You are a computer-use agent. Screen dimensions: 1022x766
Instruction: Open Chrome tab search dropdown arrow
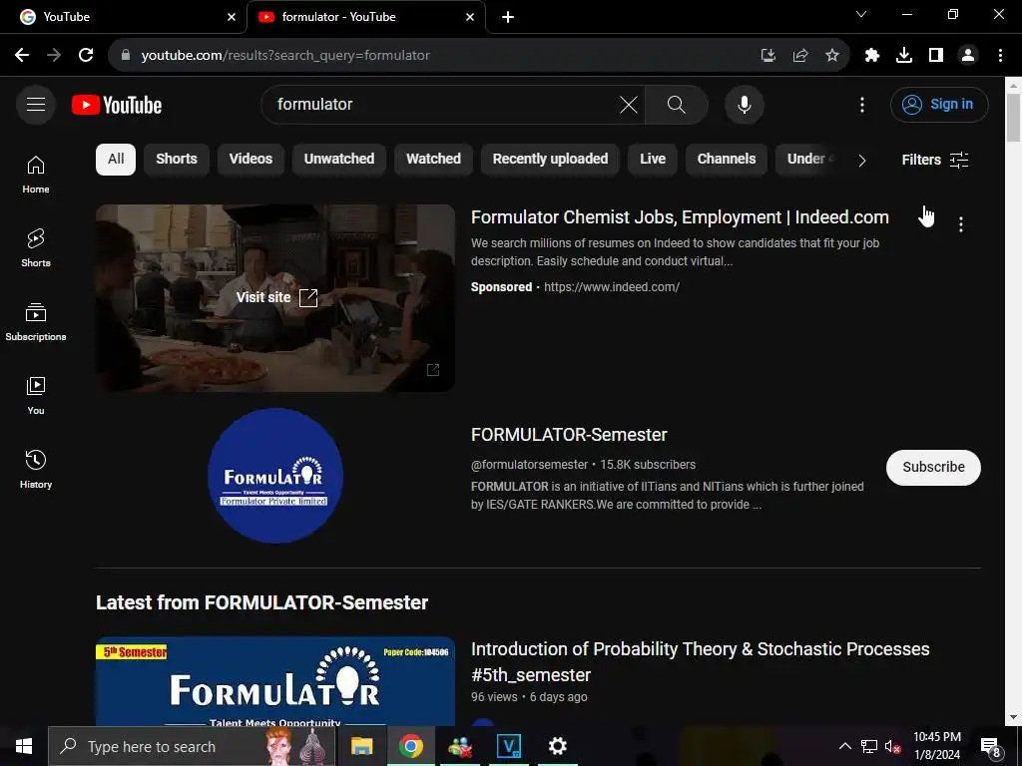861,14
